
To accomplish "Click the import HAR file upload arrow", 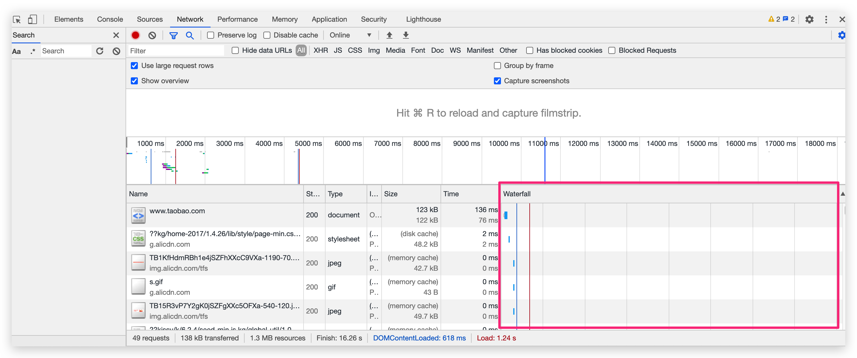I will (389, 35).
